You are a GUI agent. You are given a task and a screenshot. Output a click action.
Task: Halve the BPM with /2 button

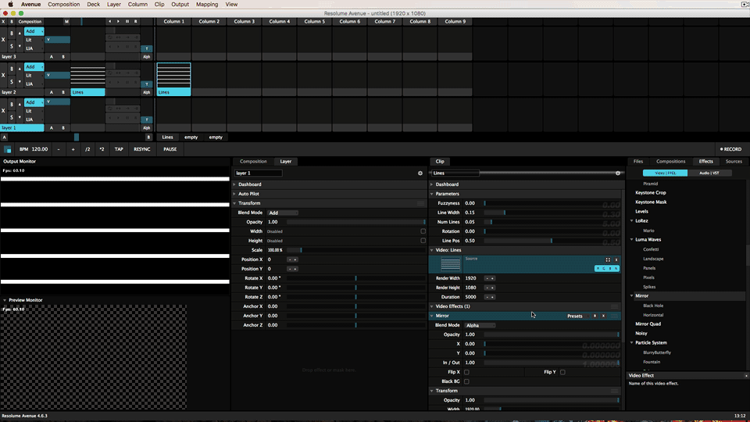[87, 149]
